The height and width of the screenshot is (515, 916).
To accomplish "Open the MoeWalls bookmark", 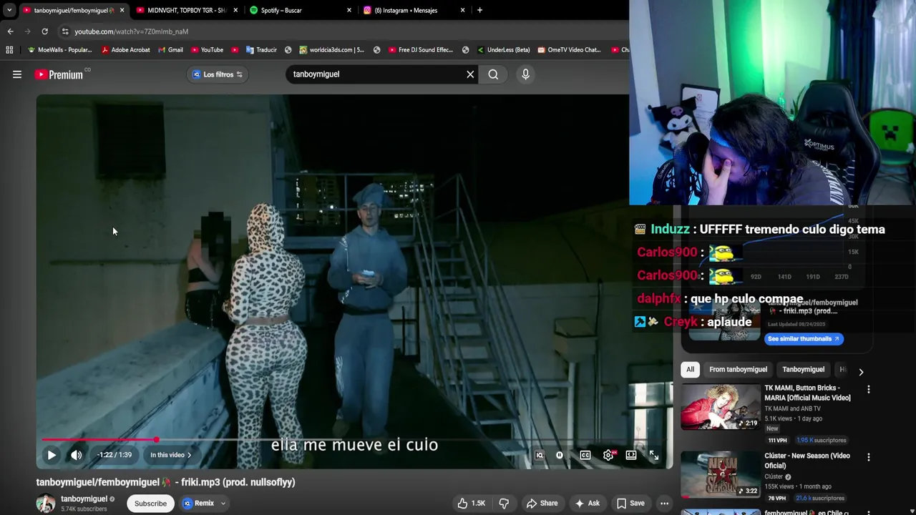I will point(59,50).
